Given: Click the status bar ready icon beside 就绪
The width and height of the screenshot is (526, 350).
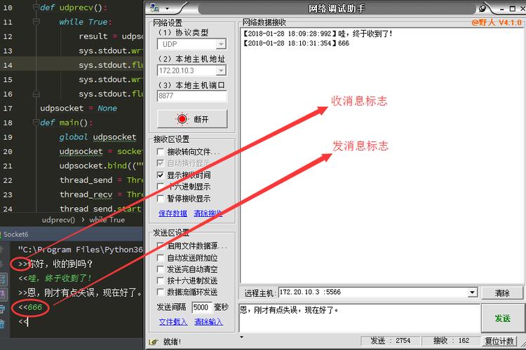Looking at the screenshot, I should 154,342.
